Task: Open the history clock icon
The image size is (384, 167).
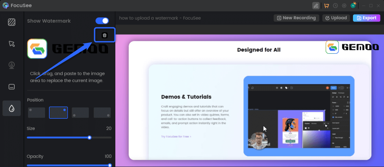Action: coord(335,6)
